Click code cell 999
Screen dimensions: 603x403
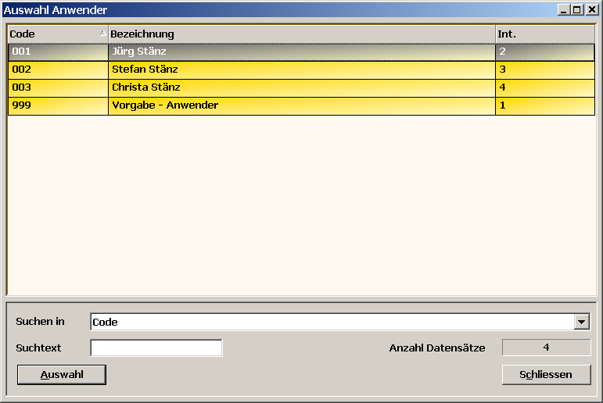point(57,105)
